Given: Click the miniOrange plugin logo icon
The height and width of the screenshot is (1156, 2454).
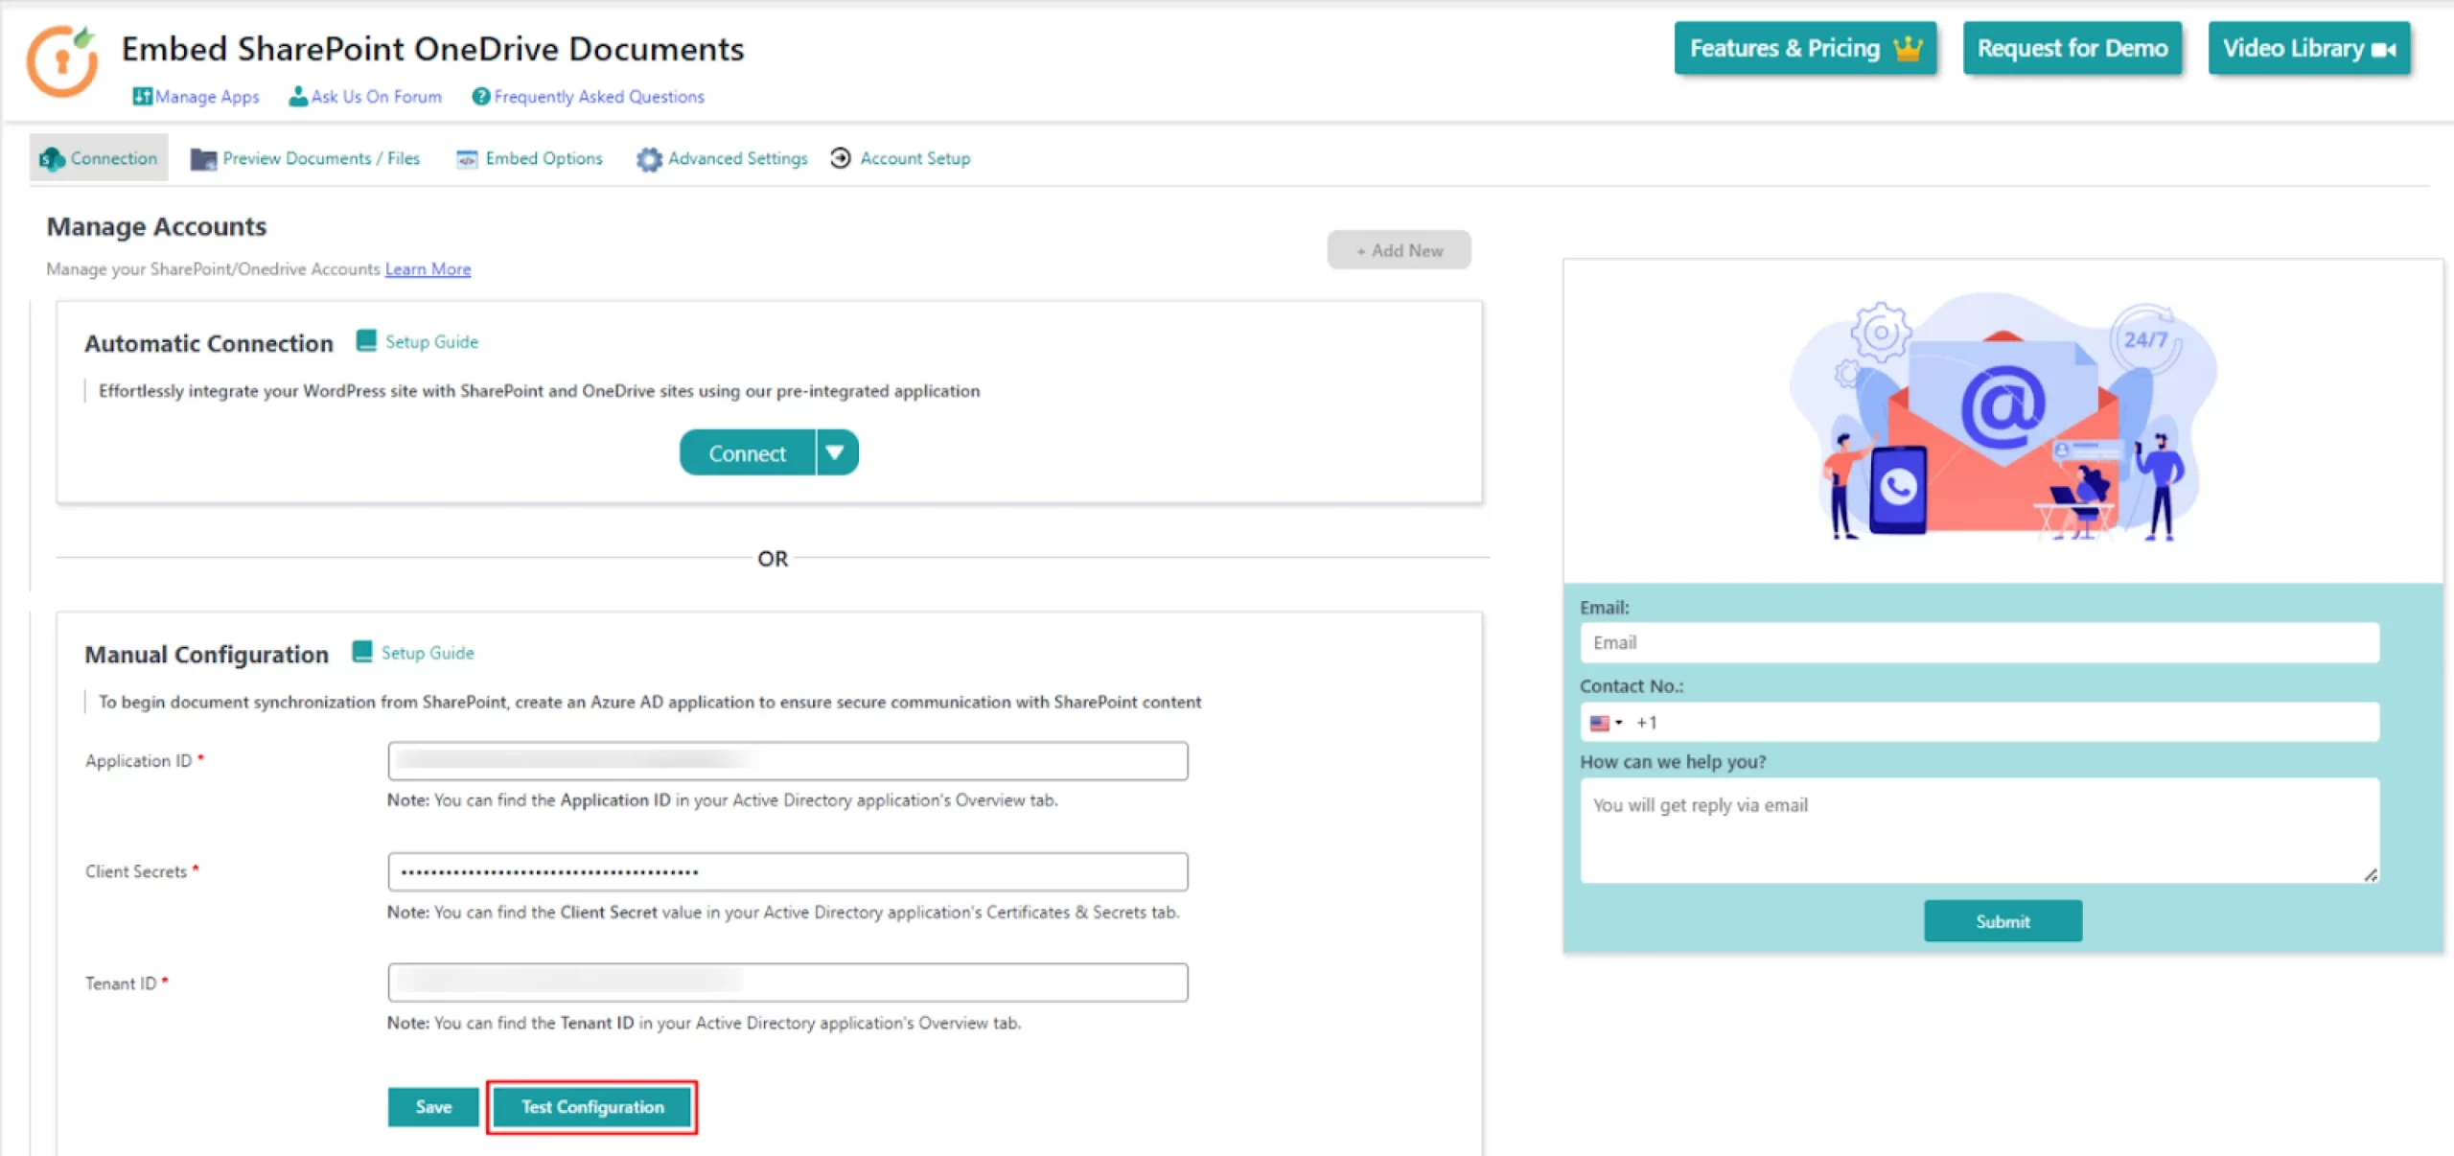Looking at the screenshot, I should point(62,61).
